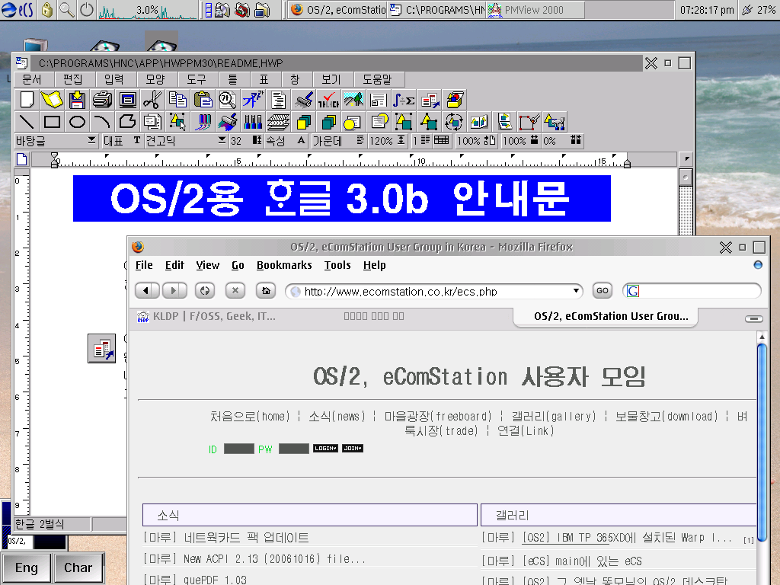Screen dimensions: 780x585
Task: Send object to back with teal squares icon
Action: [x=328, y=122]
